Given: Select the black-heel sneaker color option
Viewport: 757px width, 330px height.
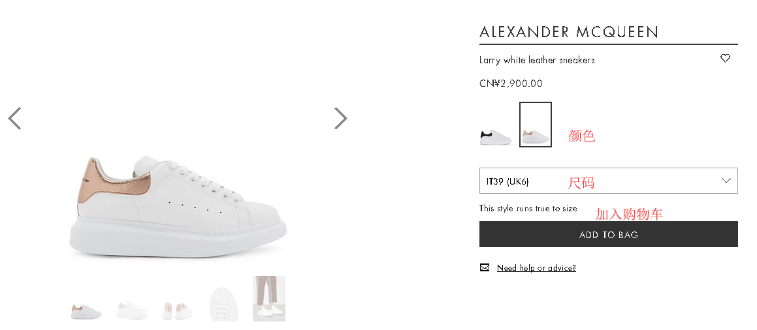Looking at the screenshot, I should click(x=496, y=137).
